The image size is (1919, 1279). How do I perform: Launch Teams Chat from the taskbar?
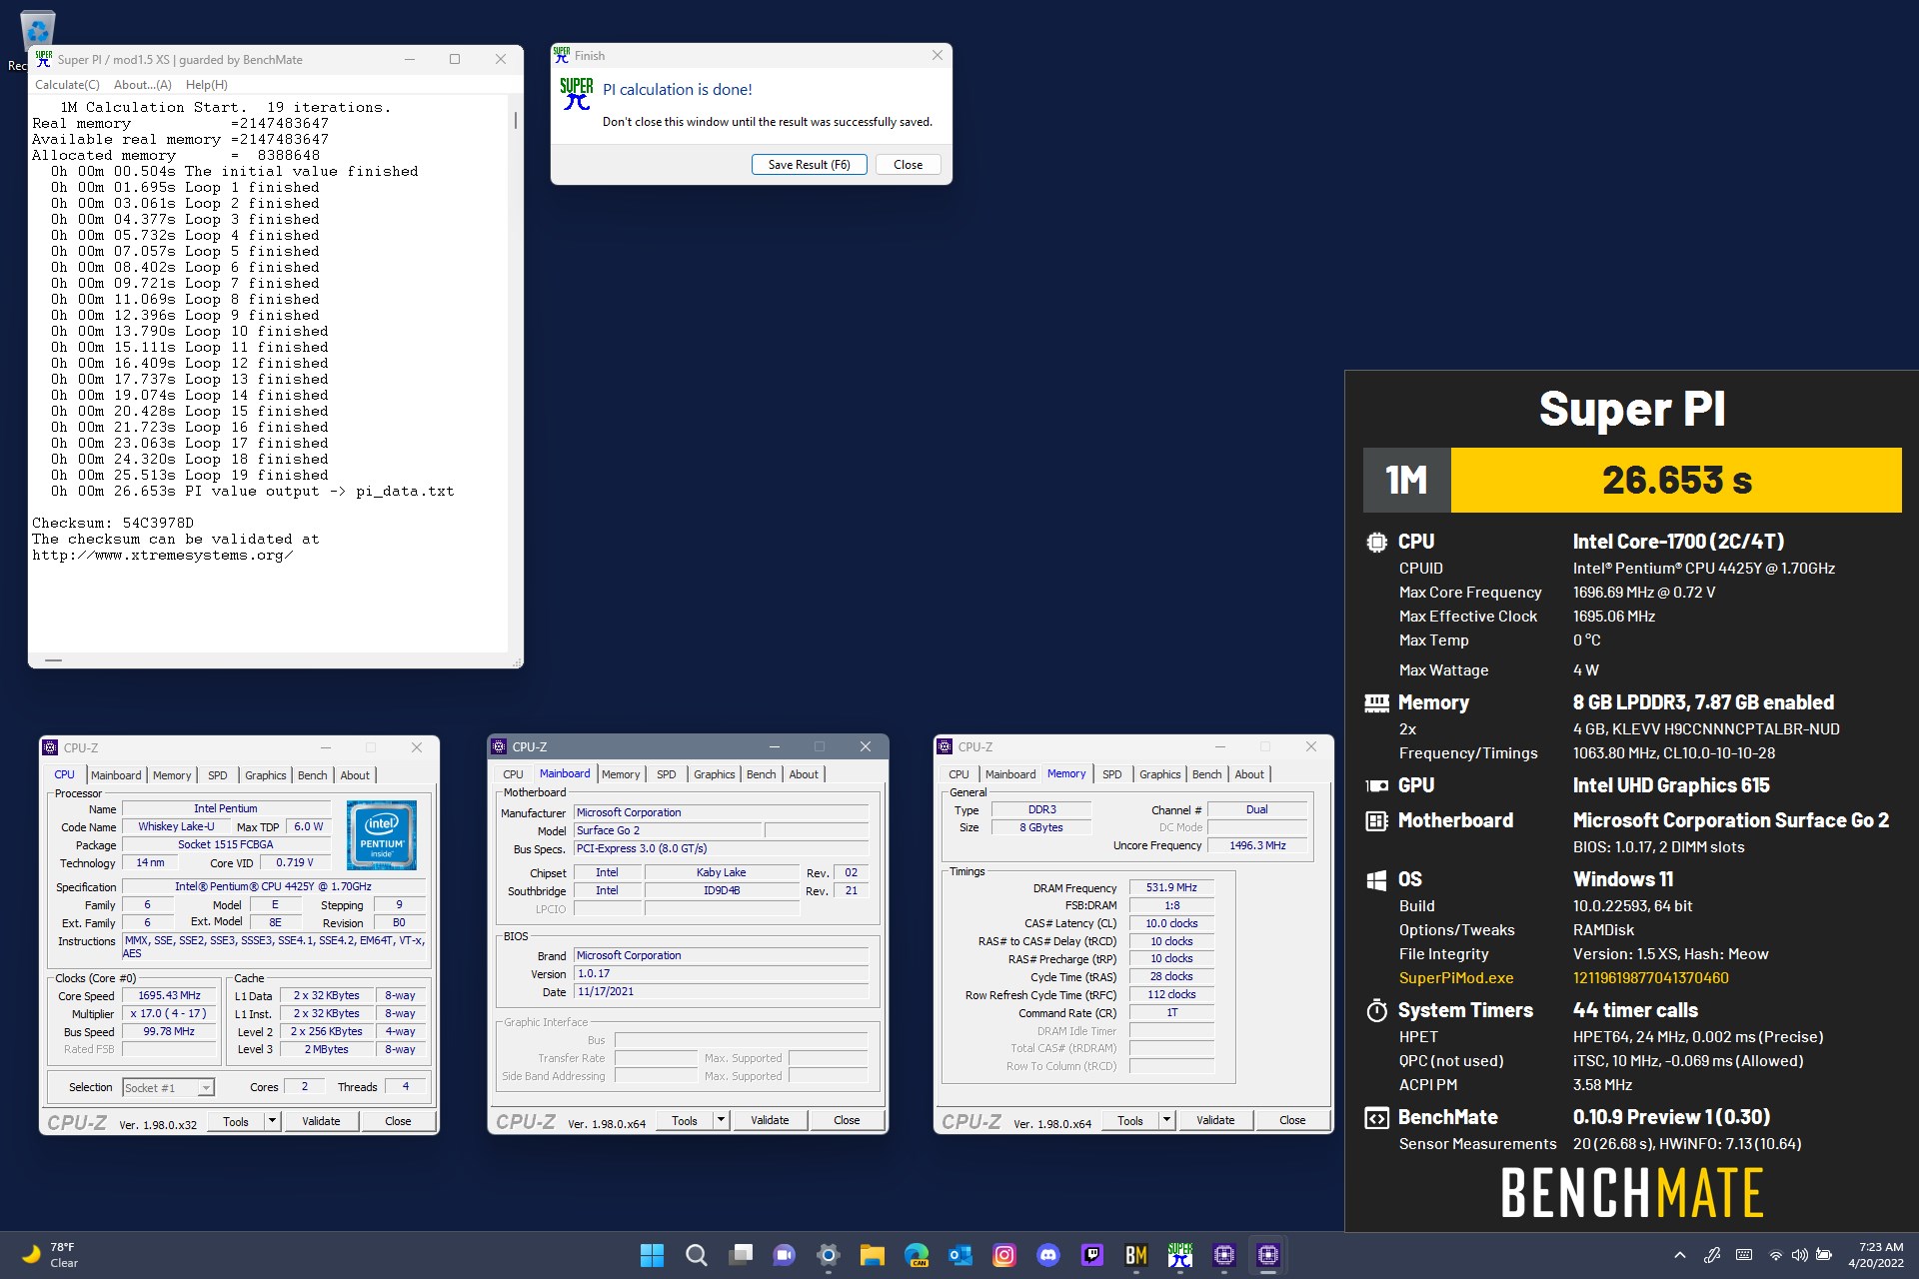tap(785, 1255)
